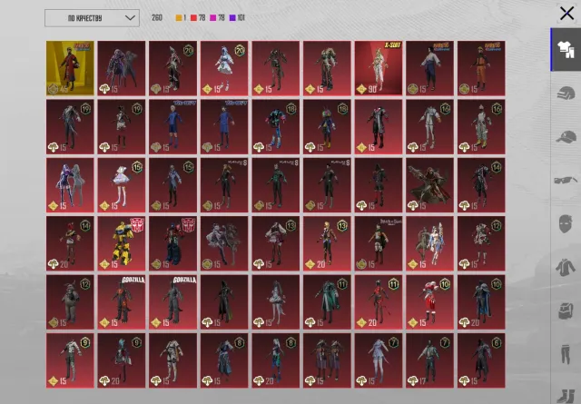
Task: Select the grey bunny-eared level 12 costume
Action: [x=70, y=302]
